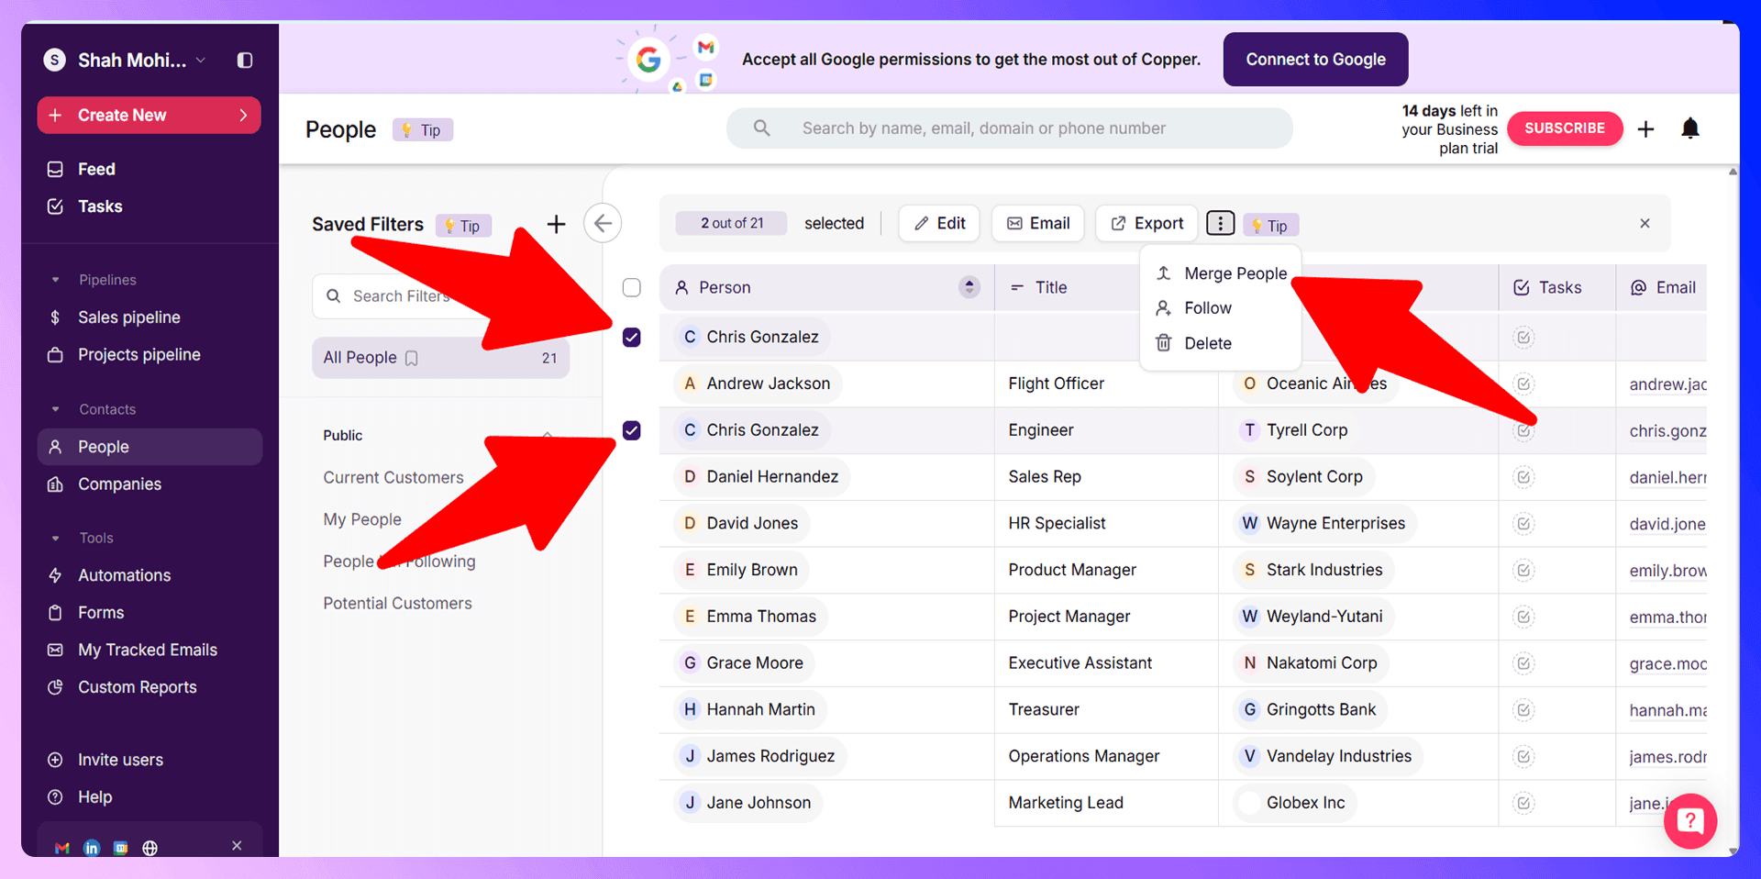Close the bottom integrations bar
Screen dimensions: 1761x879
(237, 846)
